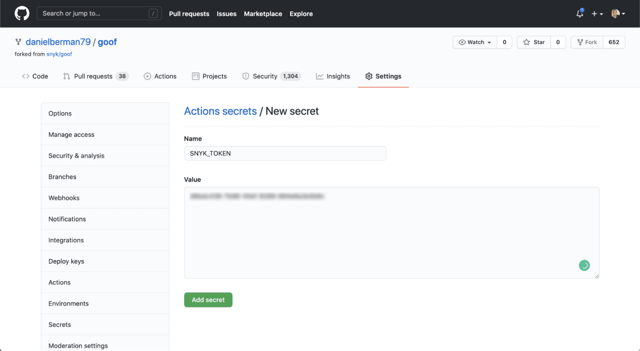Open Webhooks in the sidebar
The width and height of the screenshot is (640, 351).
(x=105, y=198)
